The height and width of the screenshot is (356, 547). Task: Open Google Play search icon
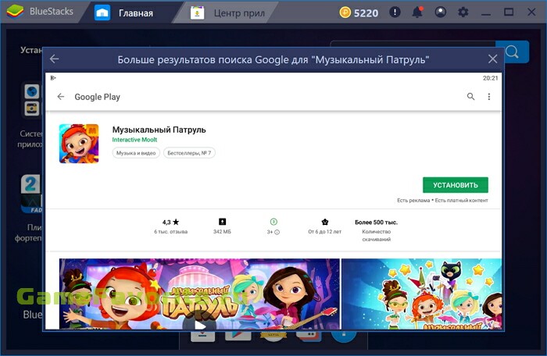point(470,97)
